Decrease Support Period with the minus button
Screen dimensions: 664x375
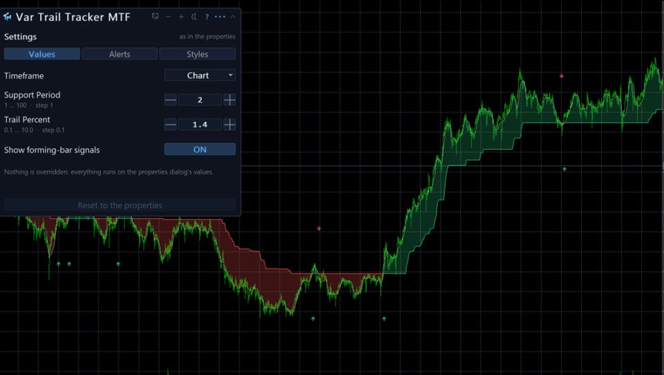170,100
